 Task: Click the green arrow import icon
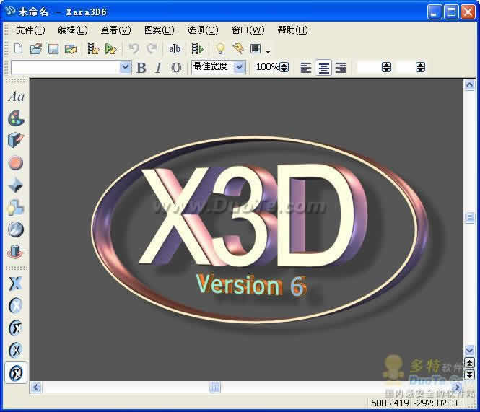[x=110, y=48]
